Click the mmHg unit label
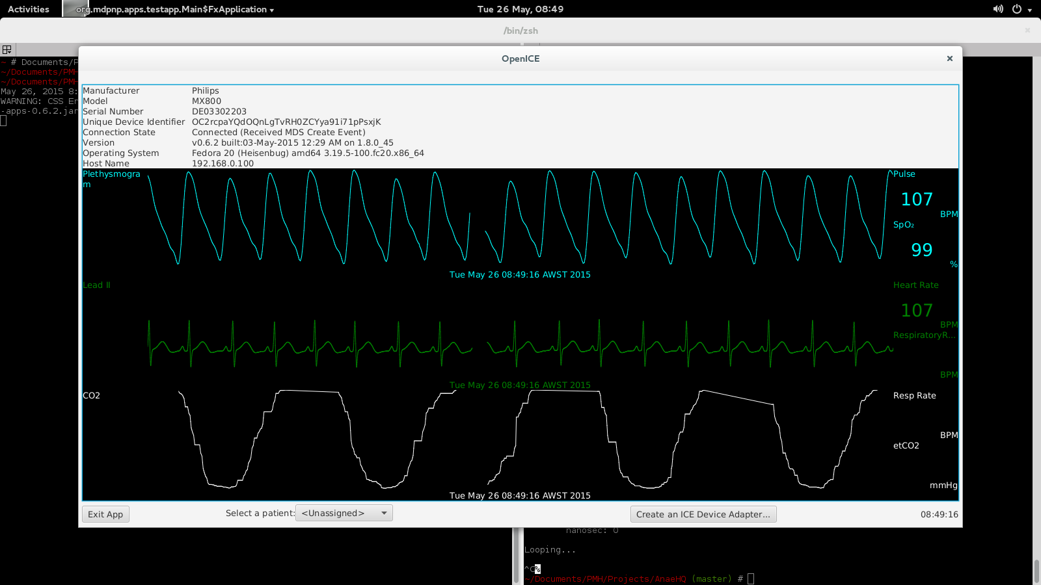The height and width of the screenshot is (585, 1041). [943, 485]
